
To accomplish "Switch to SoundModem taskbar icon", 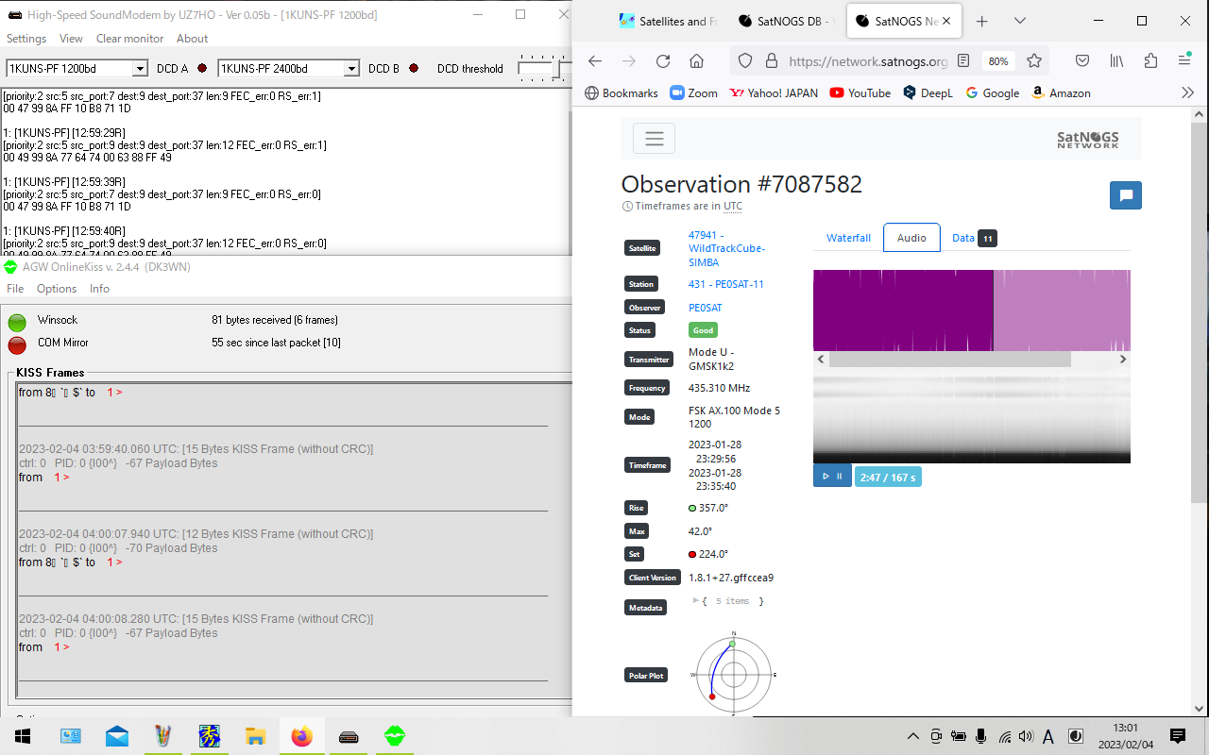I will click(349, 736).
